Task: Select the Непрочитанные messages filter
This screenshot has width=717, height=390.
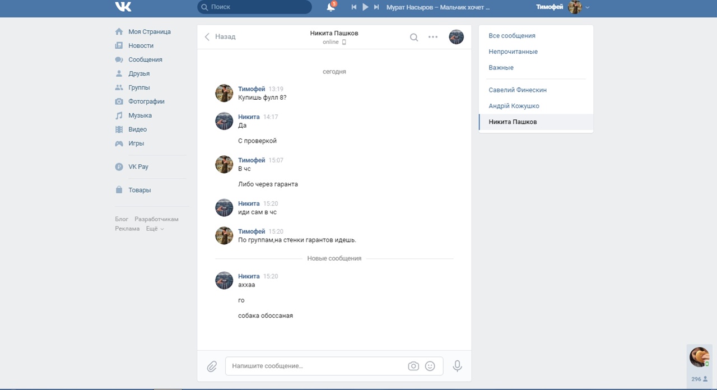Action: (513, 52)
